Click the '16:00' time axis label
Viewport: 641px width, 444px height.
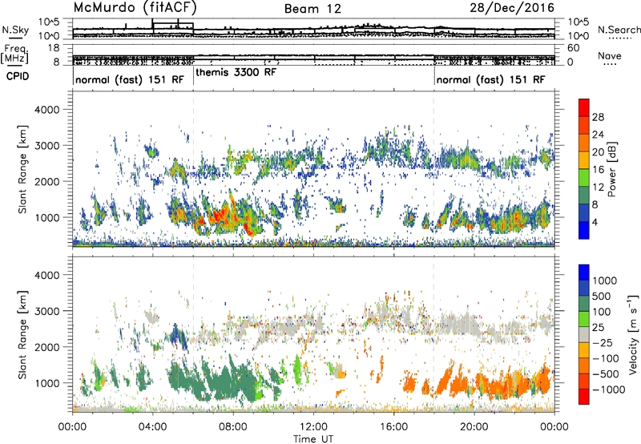[x=393, y=427]
